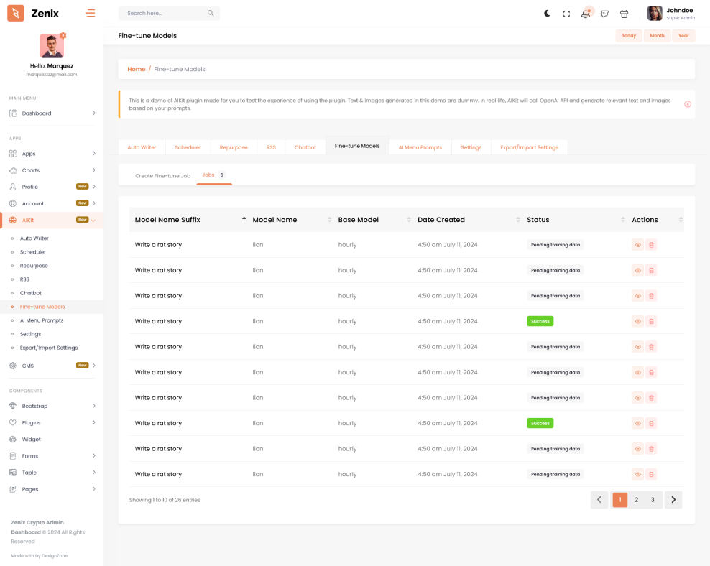This screenshot has height=566, width=710.
Task: Click the search magnifier icon
Action: pos(210,13)
